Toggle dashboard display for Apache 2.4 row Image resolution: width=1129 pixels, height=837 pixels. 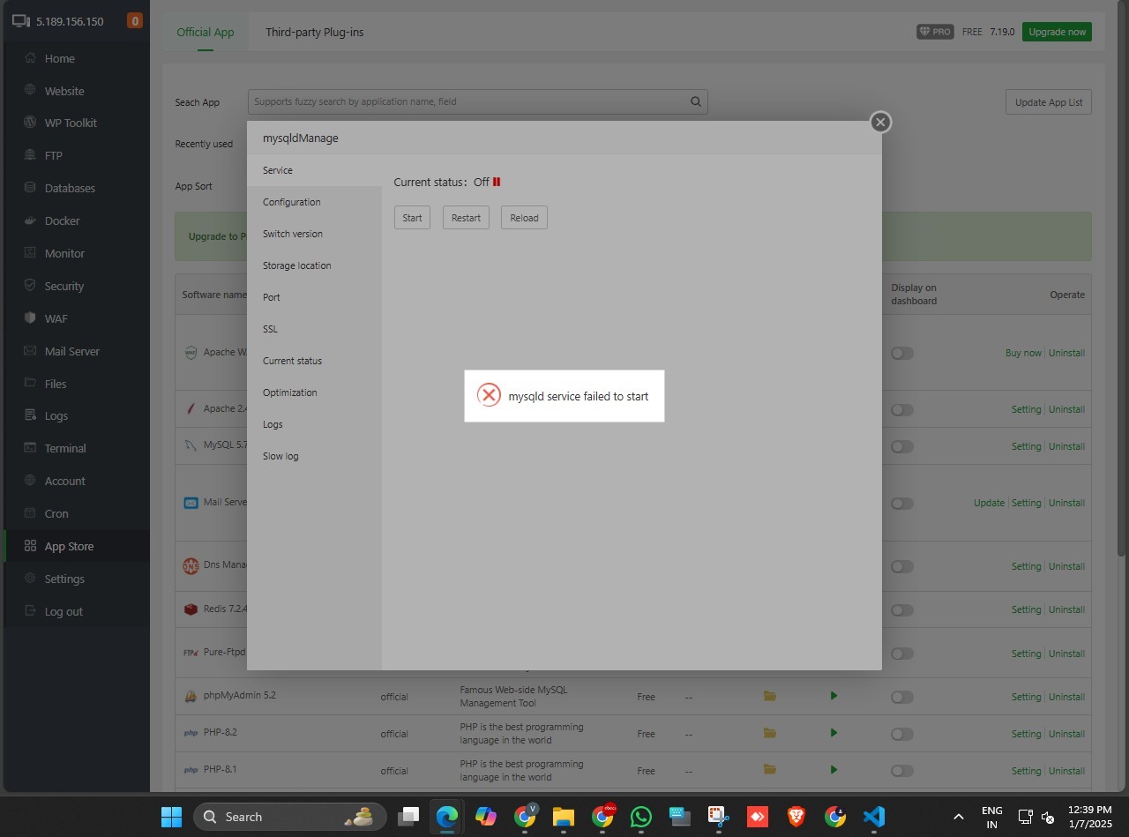pos(901,409)
